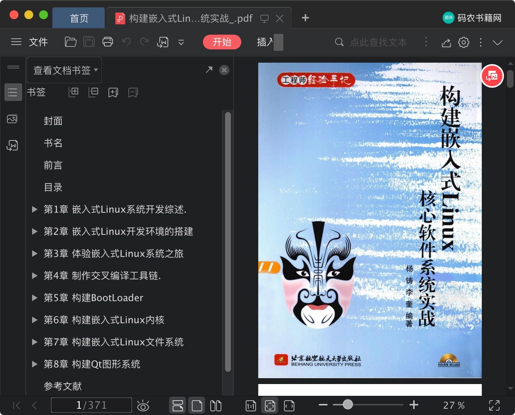This screenshot has height=415, width=515.
Task: Open the vertical three-dot more menu
Action: (x=480, y=42)
